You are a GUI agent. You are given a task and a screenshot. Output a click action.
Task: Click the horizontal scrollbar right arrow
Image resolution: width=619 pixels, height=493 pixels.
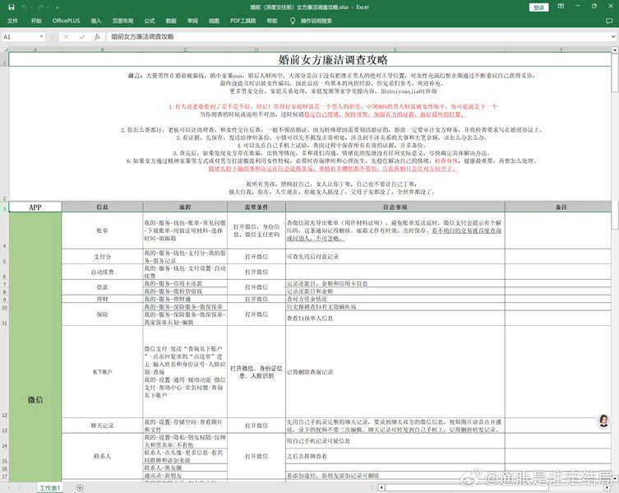point(607,487)
